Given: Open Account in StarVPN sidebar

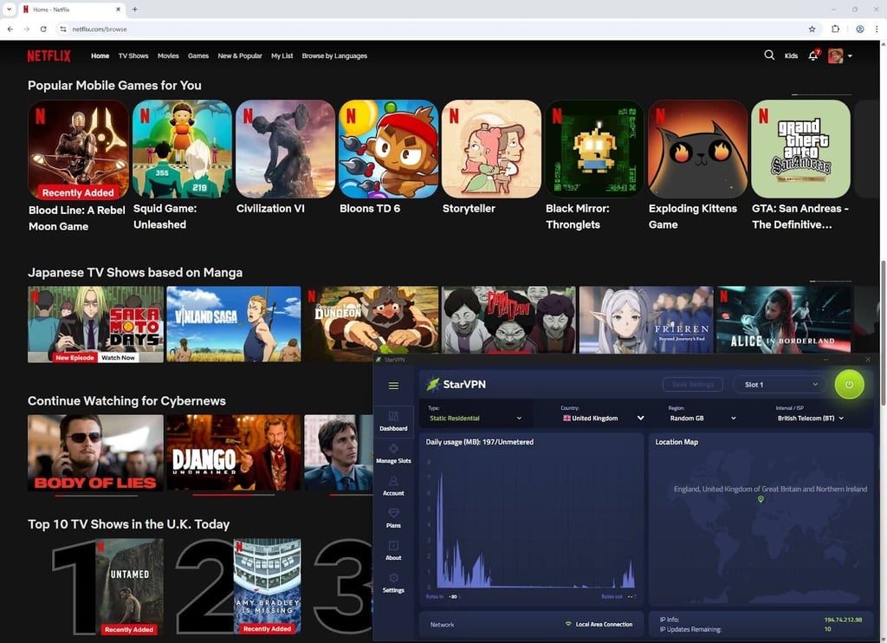Looking at the screenshot, I should point(393,485).
